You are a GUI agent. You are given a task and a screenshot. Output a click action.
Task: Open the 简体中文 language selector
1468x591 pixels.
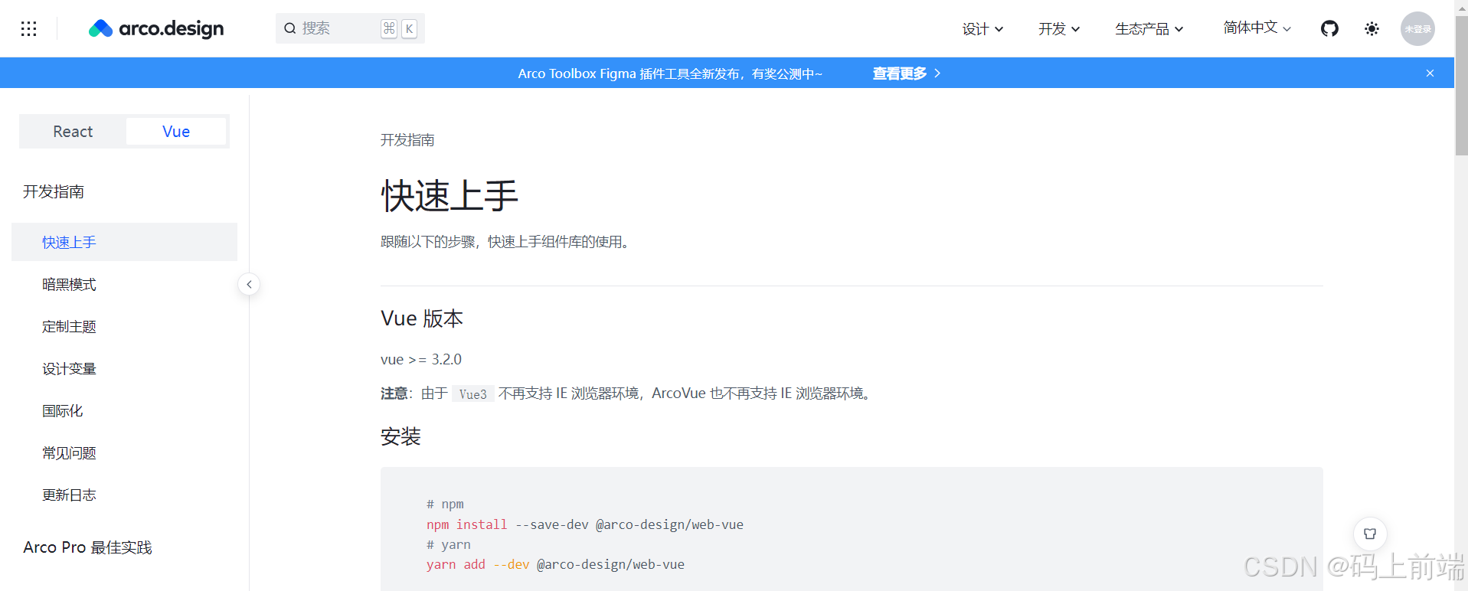pyautogui.click(x=1257, y=28)
